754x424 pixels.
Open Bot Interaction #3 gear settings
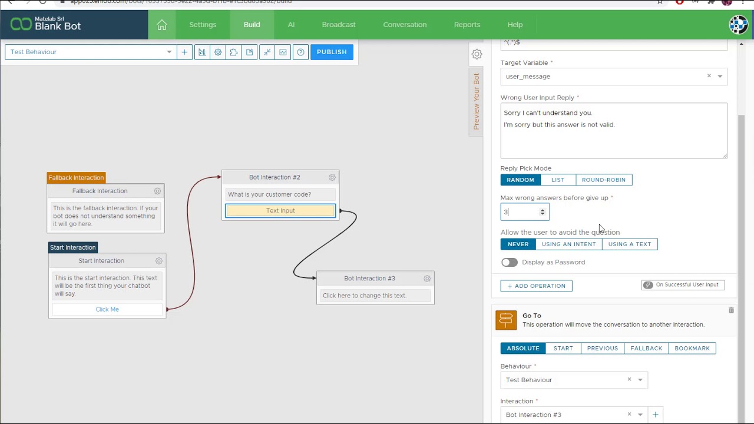[427, 278]
